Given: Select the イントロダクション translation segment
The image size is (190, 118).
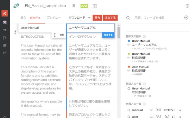Looking at the screenshot, I should click(x=82, y=37).
